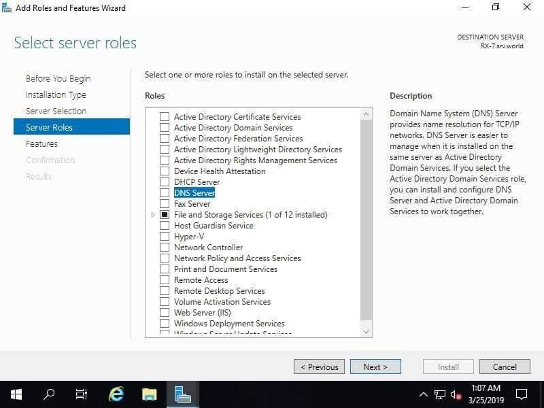Go to the Features step
This screenshot has width=544, height=408.
[x=41, y=143]
